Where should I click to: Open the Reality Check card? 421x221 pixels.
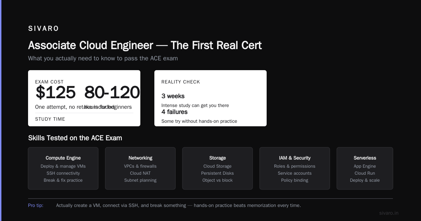tap(210, 98)
